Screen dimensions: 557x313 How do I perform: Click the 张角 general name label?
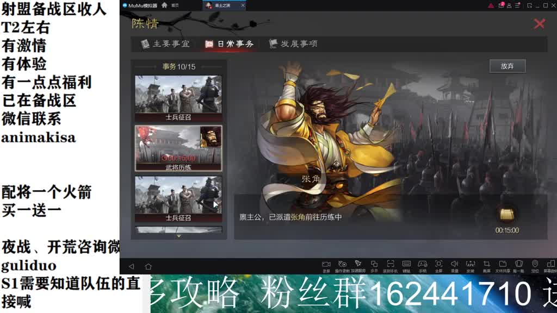pyautogui.click(x=311, y=179)
